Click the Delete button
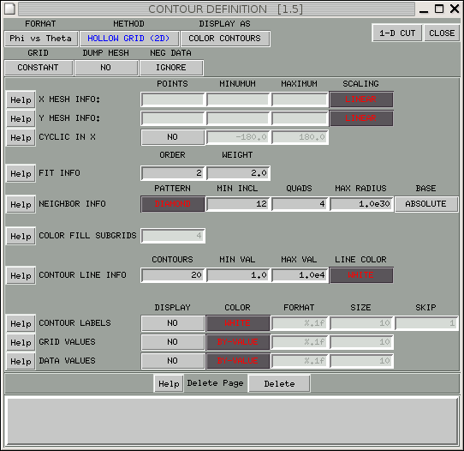This screenshot has width=464, height=451. [279, 384]
